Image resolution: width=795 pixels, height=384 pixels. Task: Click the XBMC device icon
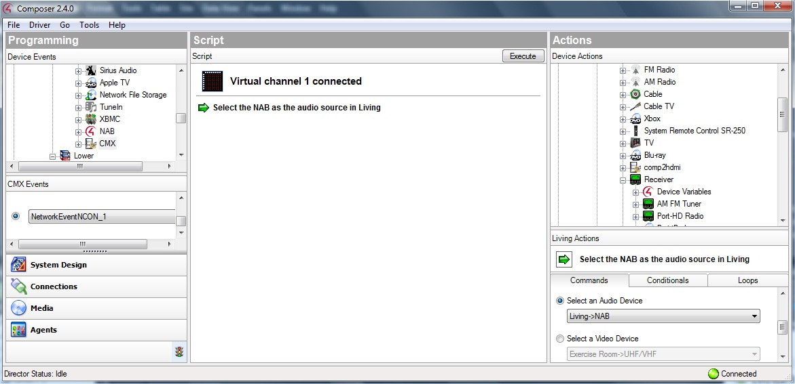91,119
